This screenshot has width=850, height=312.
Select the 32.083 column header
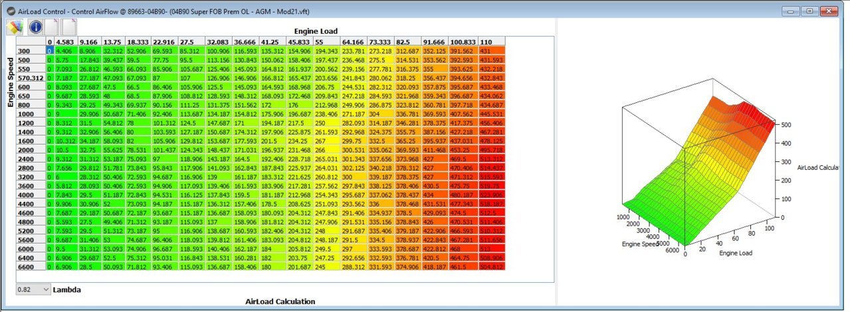[219, 40]
